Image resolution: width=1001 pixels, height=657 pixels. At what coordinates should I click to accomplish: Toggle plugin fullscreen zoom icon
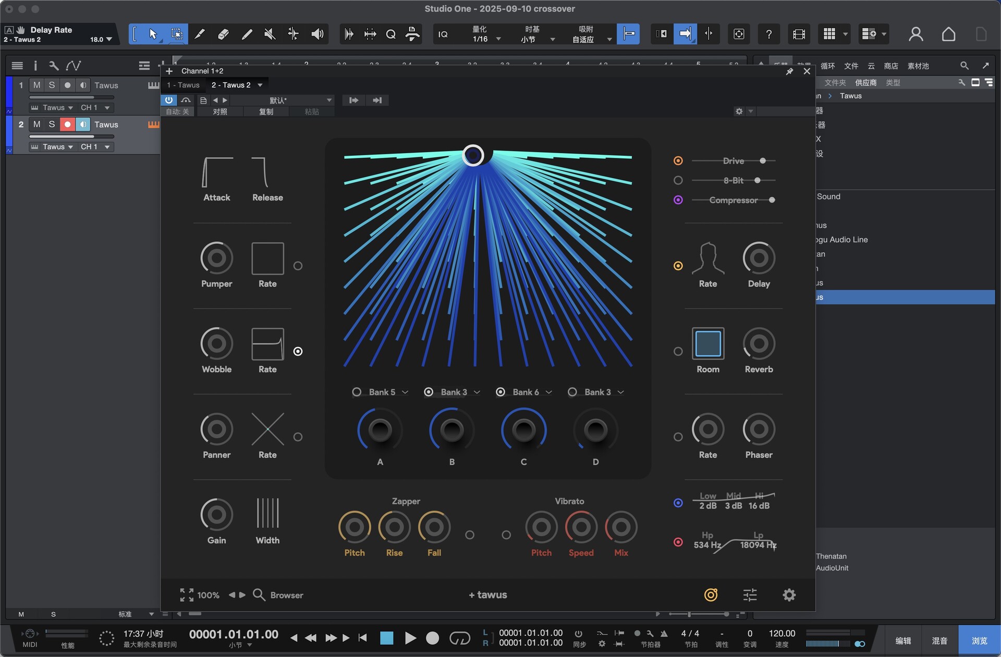click(x=186, y=595)
